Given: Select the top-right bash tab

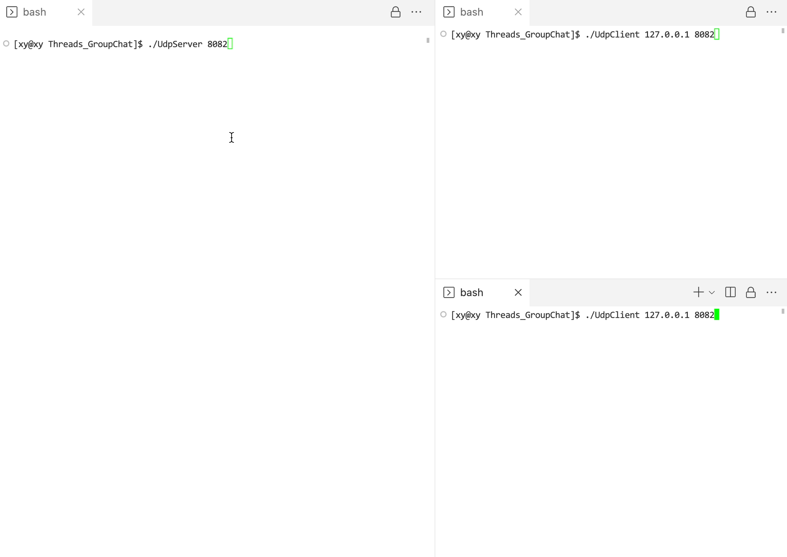Looking at the screenshot, I should click(x=472, y=12).
